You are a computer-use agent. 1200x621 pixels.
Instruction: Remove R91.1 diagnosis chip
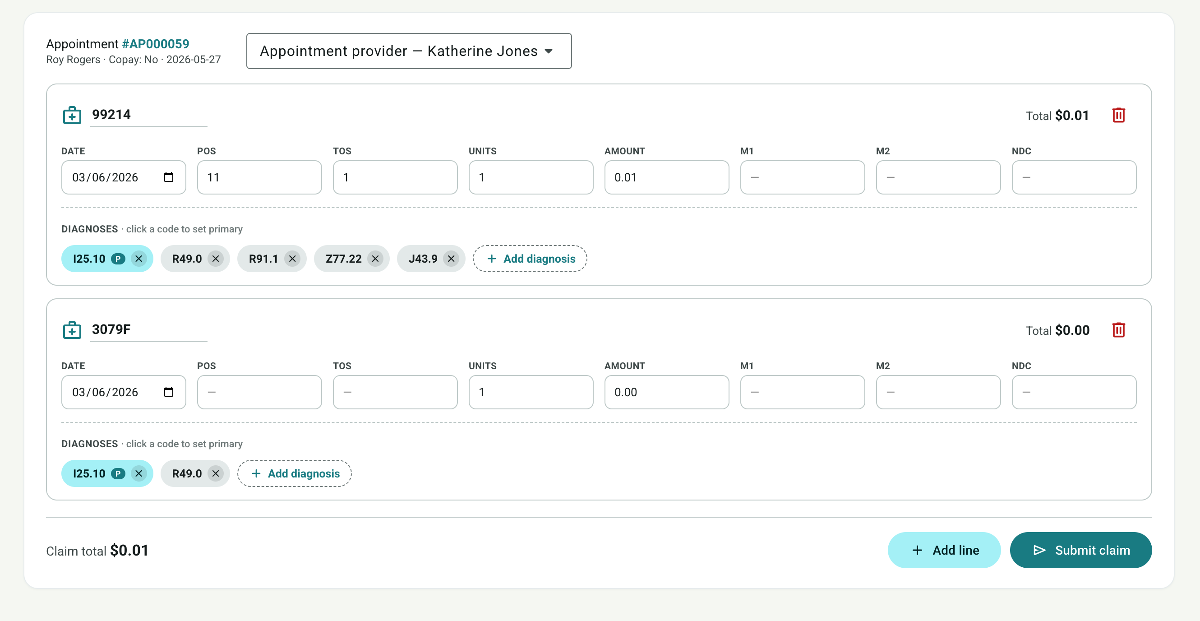(292, 259)
